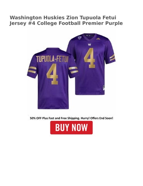Open the back-view jersey image
Screen dimensions: 143x186
coord(53,78)
